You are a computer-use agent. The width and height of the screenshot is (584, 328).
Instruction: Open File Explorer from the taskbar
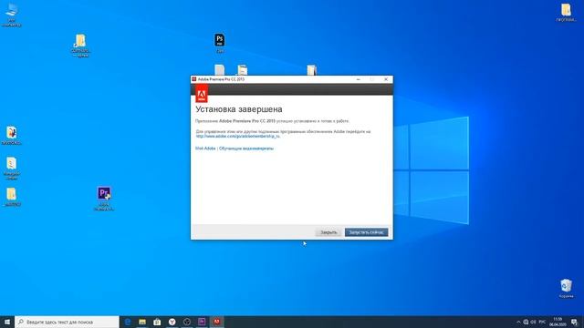tap(142, 322)
